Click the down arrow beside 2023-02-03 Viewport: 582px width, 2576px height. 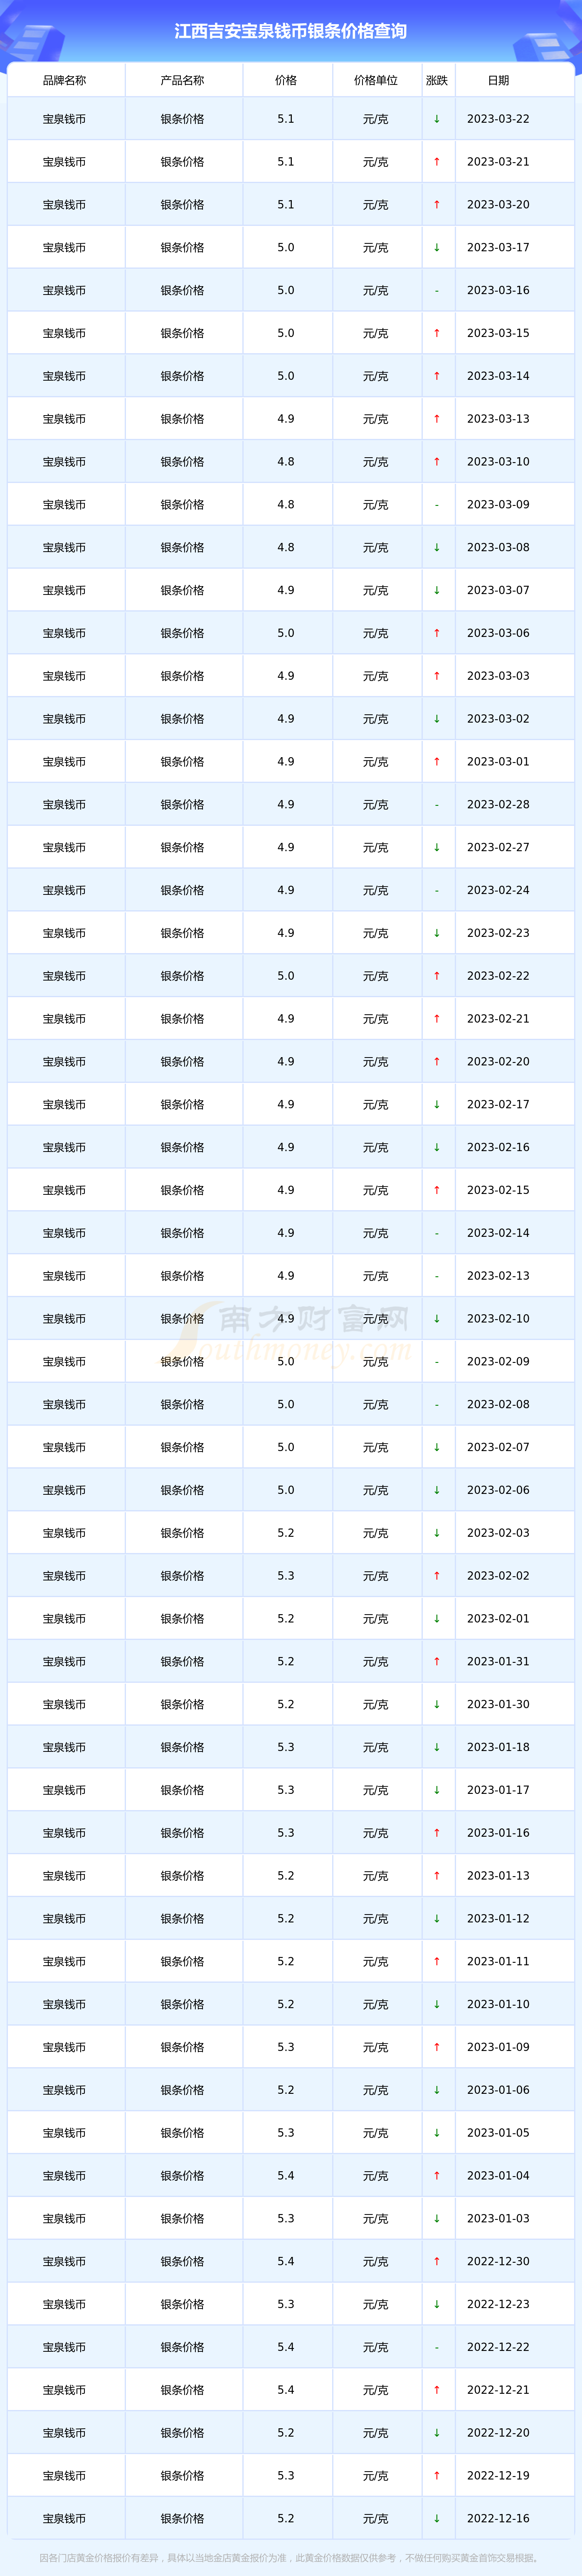point(437,1533)
